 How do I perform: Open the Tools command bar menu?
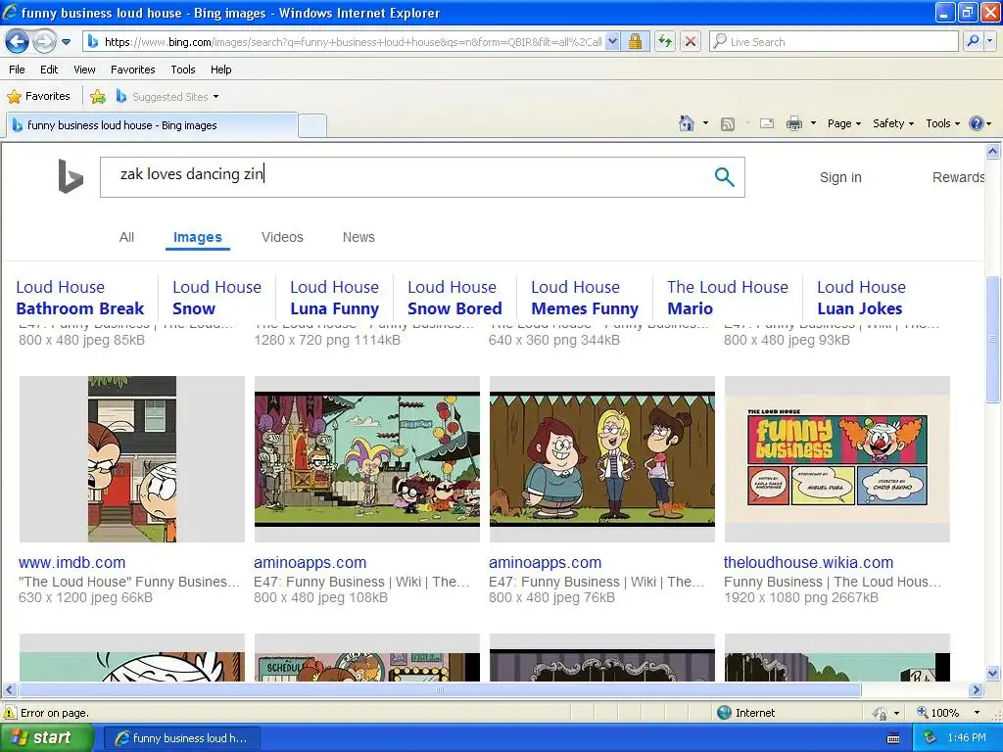pyautogui.click(x=942, y=123)
